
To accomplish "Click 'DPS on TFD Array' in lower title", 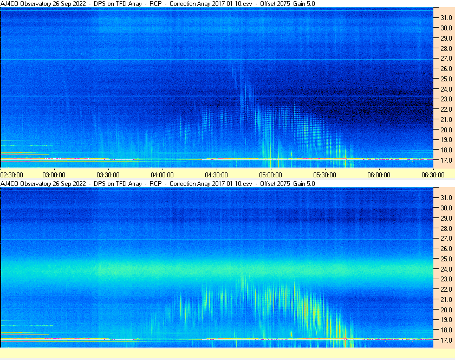I will coord(118,184).
